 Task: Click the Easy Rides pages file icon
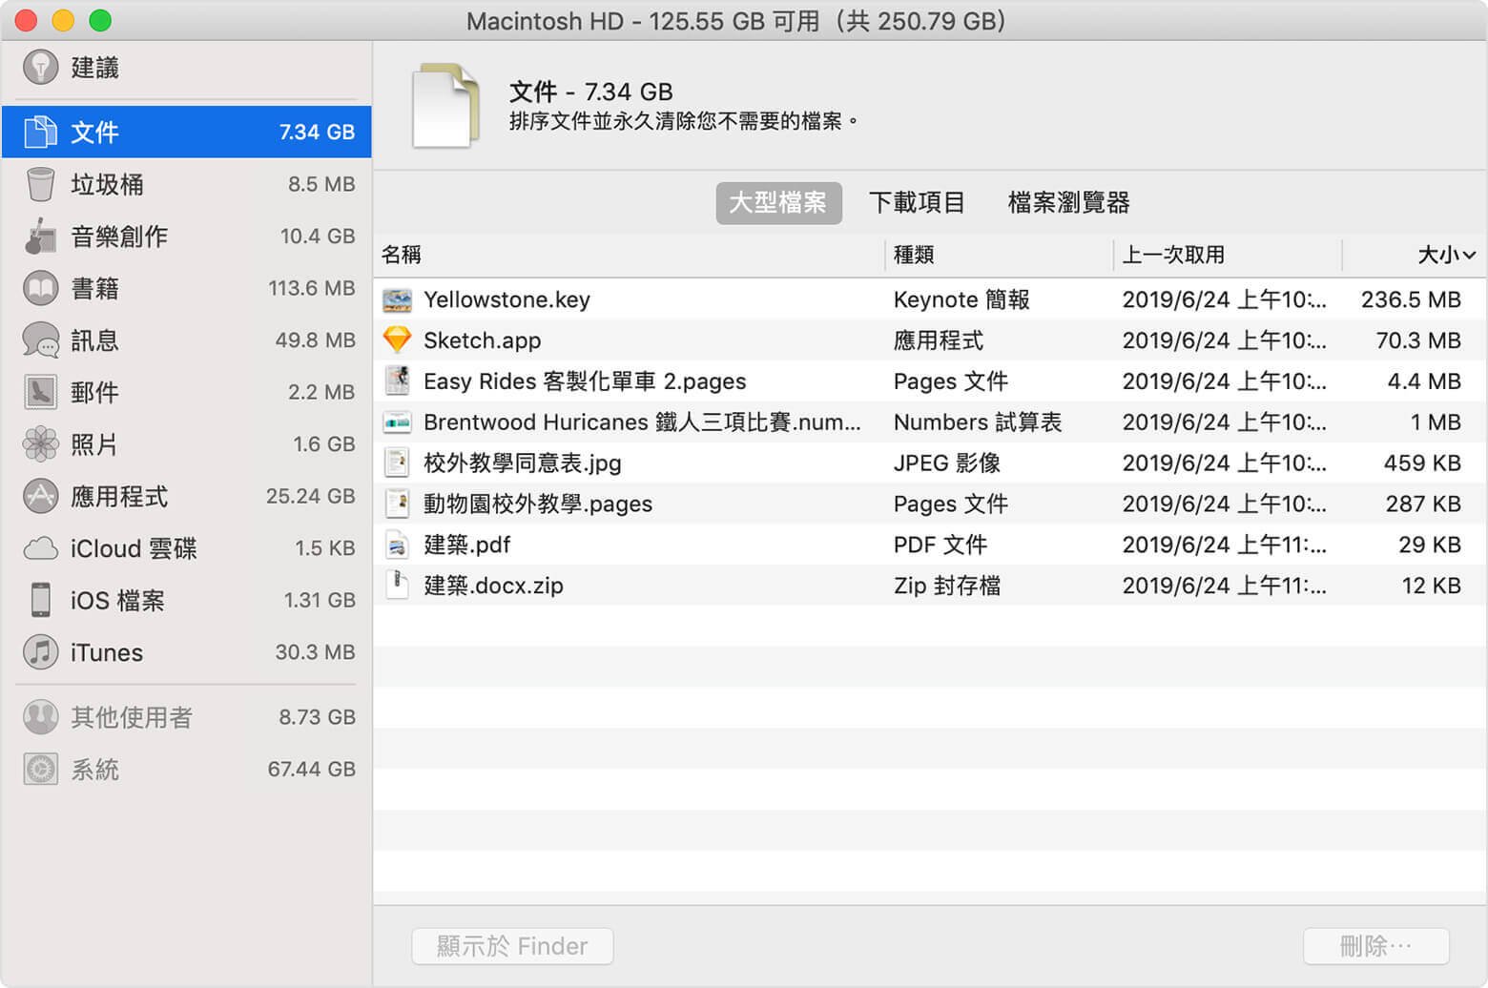point(397,381)
